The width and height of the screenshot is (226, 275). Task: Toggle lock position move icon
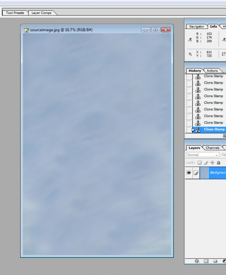[212, 163]
